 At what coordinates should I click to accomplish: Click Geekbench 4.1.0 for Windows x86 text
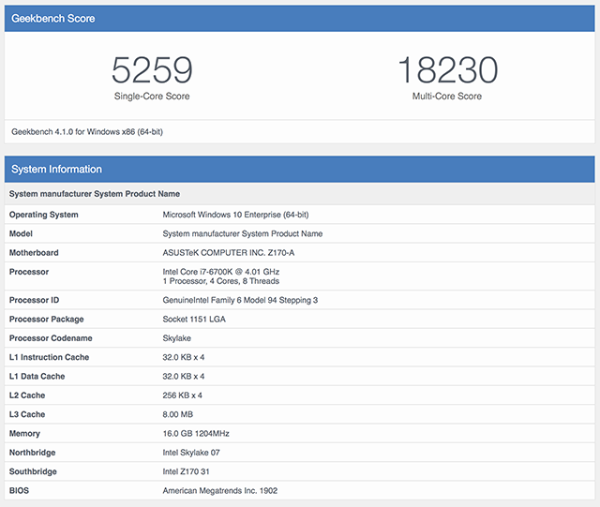click(x=87, y=131)
